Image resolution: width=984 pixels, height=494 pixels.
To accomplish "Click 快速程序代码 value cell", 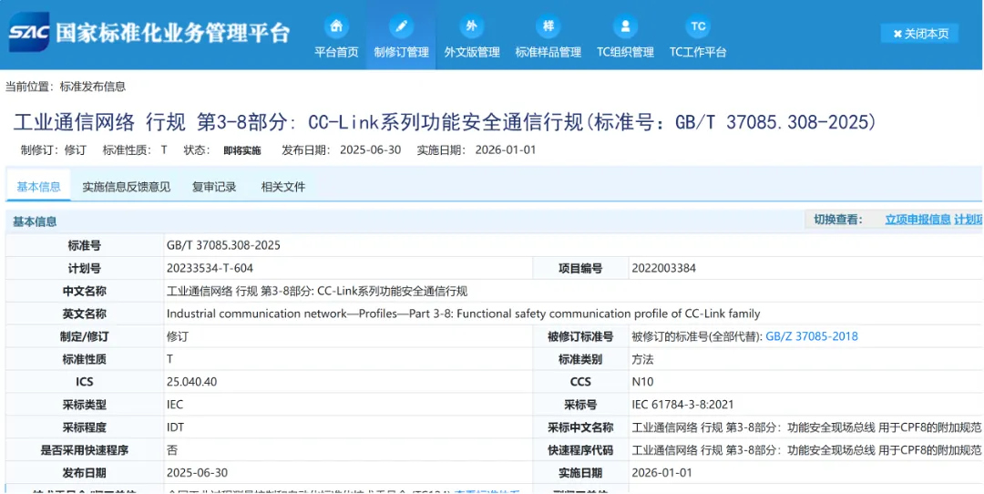I will tap(805, 450).
